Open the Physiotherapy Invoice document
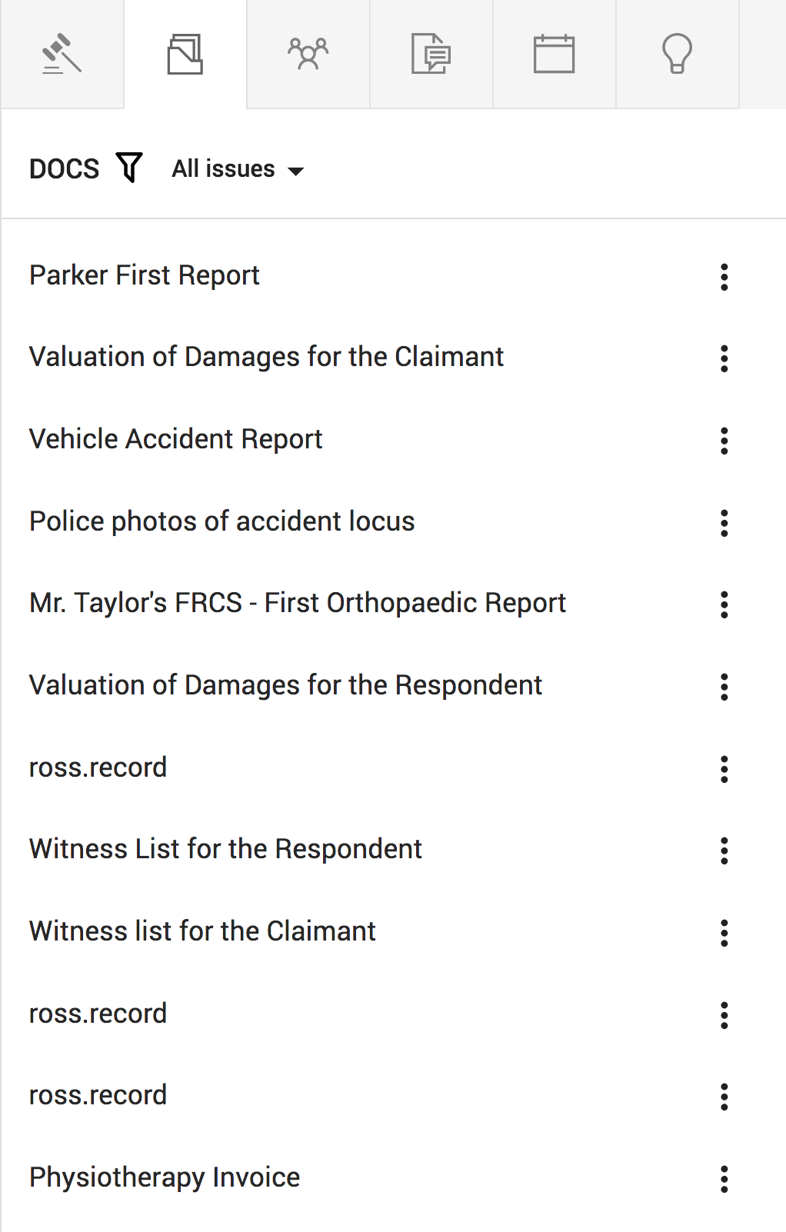The height and width of the screenshot is (1232, 786). tap(165, 1177)
